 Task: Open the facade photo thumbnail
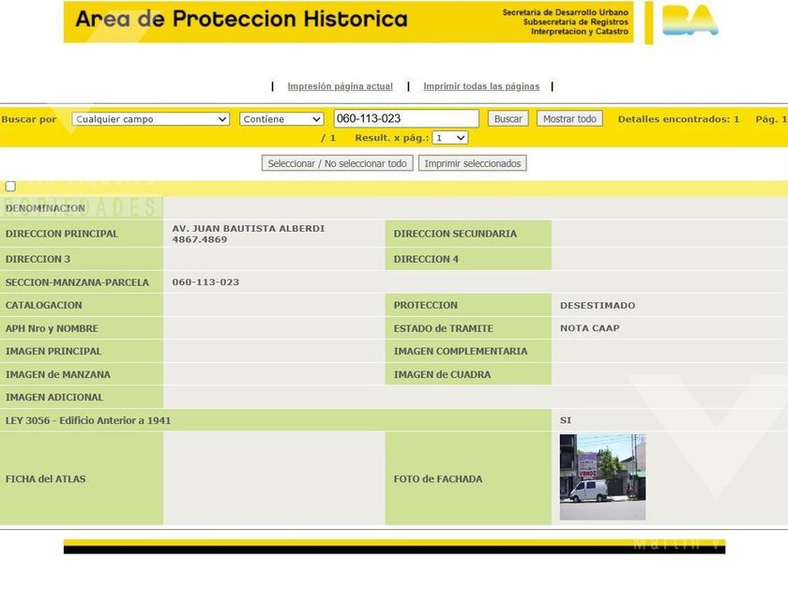[x=602, y=477]
